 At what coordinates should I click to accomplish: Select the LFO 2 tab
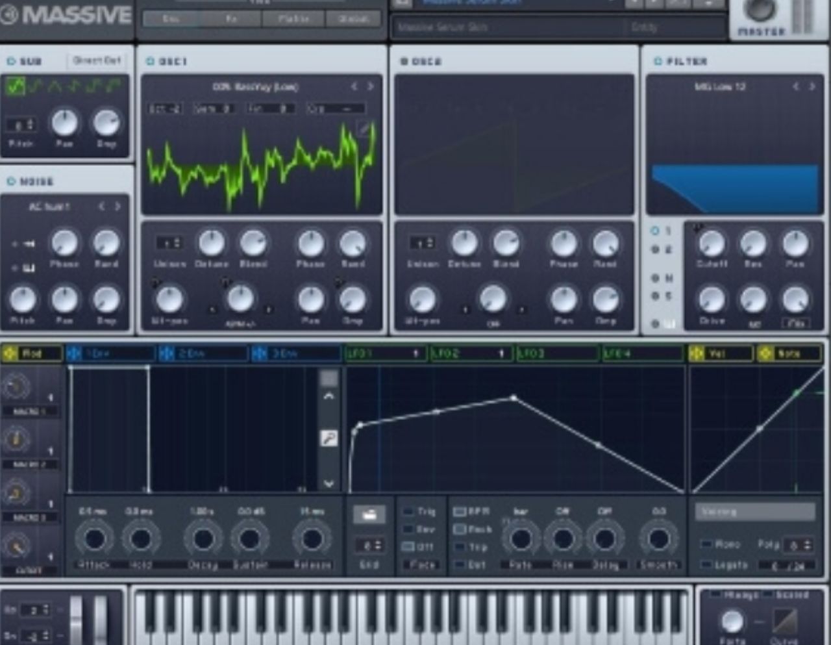click(x=472, y=353)
